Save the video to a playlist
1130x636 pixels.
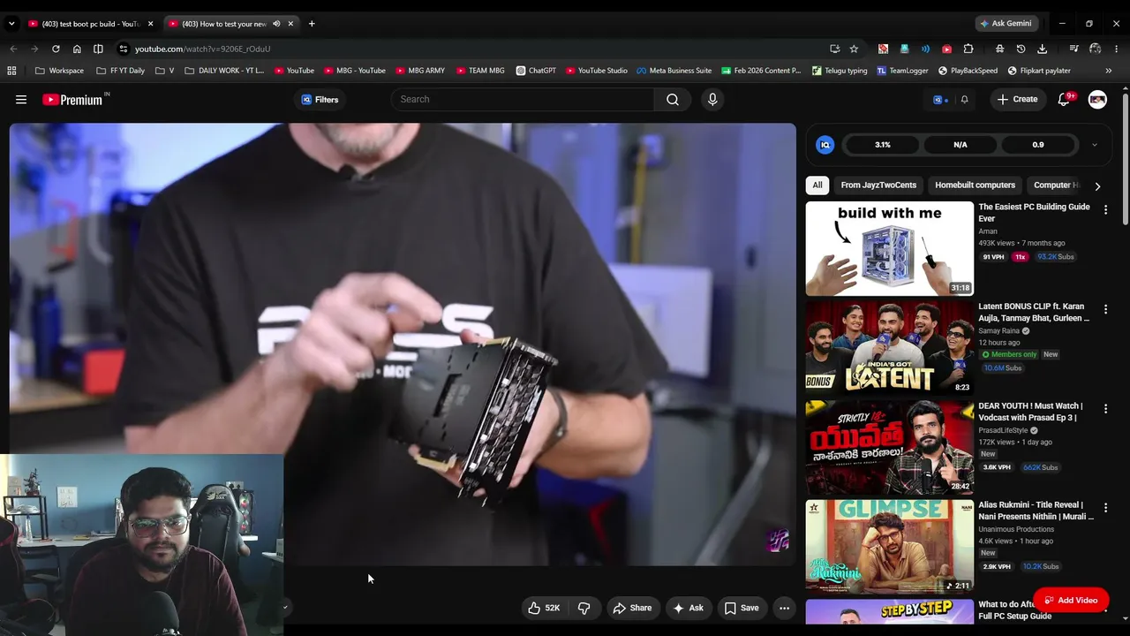742,608
